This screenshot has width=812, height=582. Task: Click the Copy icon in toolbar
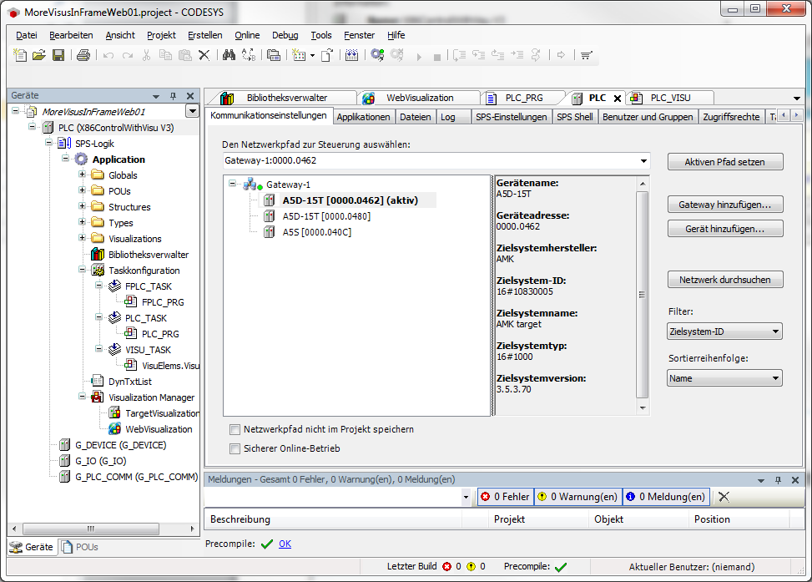coord(166,55)
